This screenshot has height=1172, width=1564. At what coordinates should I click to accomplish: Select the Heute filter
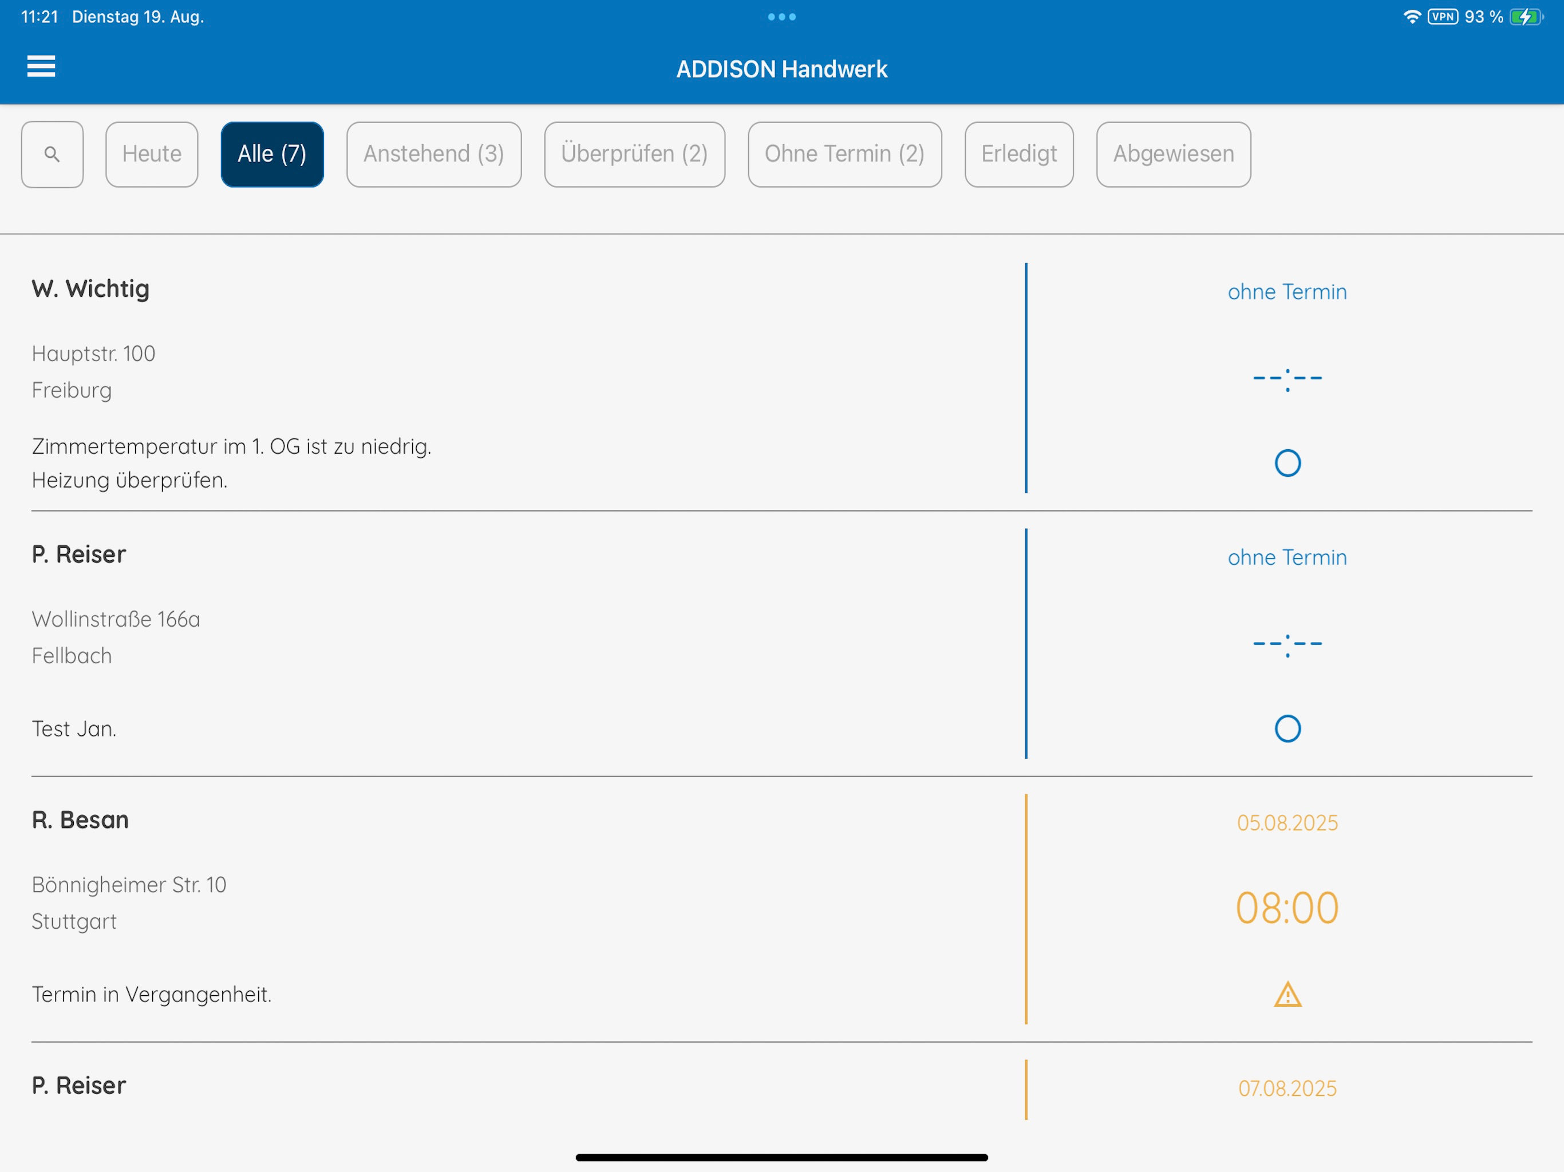(x=151, y=154)
